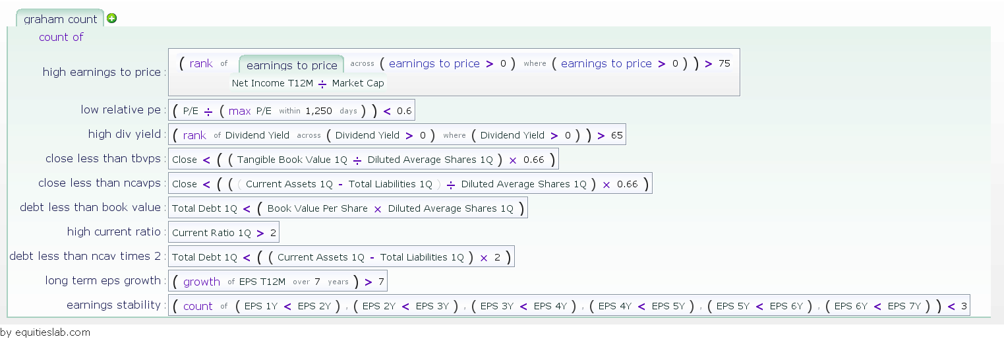The height and width of the screenshot is (339, 1004).
Task: Change the 0.6 value in low relative pe
Action: click(404, 111)
